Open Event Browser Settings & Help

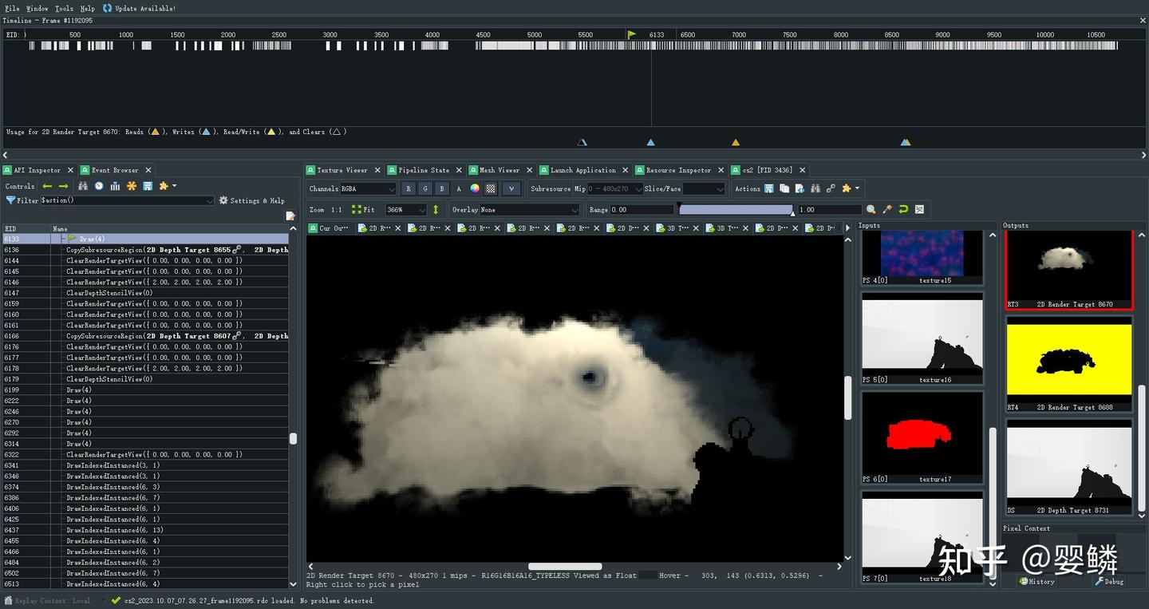[x=251, y=200]
